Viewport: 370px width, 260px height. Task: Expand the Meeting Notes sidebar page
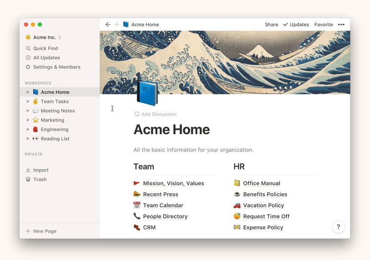[28, 111]
